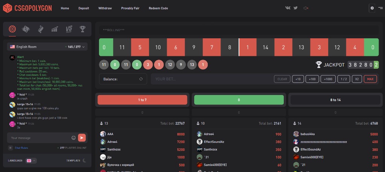Screen dimensions: 385x172
Task: Click the Total bet 22767 value
Action: point(180,124)
